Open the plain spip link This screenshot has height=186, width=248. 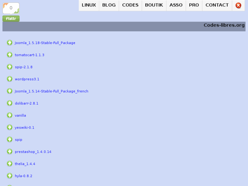point(18,140)
